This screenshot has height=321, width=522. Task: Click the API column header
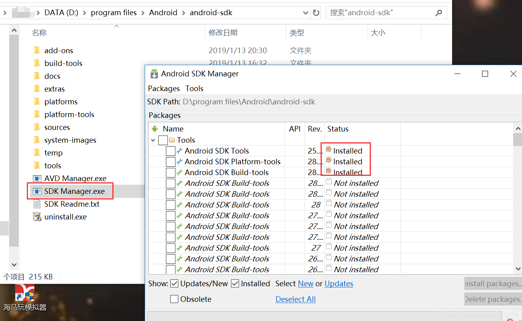(295, 129)
